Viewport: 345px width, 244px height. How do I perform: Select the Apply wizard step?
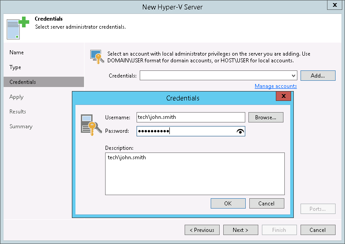pyautogui.click(x=16, y=97)
